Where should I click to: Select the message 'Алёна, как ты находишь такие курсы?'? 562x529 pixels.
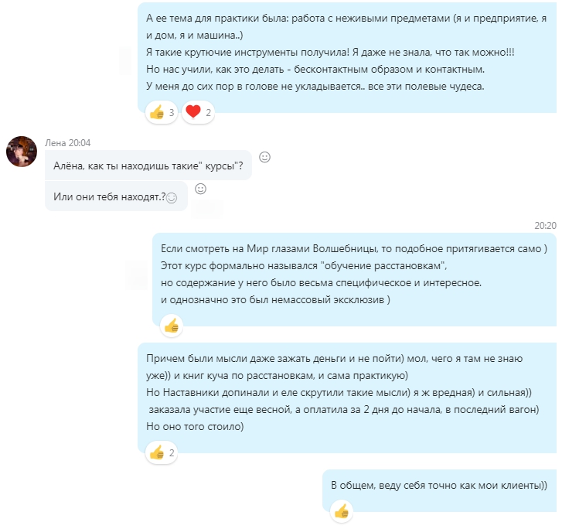(x=148, y=166)
